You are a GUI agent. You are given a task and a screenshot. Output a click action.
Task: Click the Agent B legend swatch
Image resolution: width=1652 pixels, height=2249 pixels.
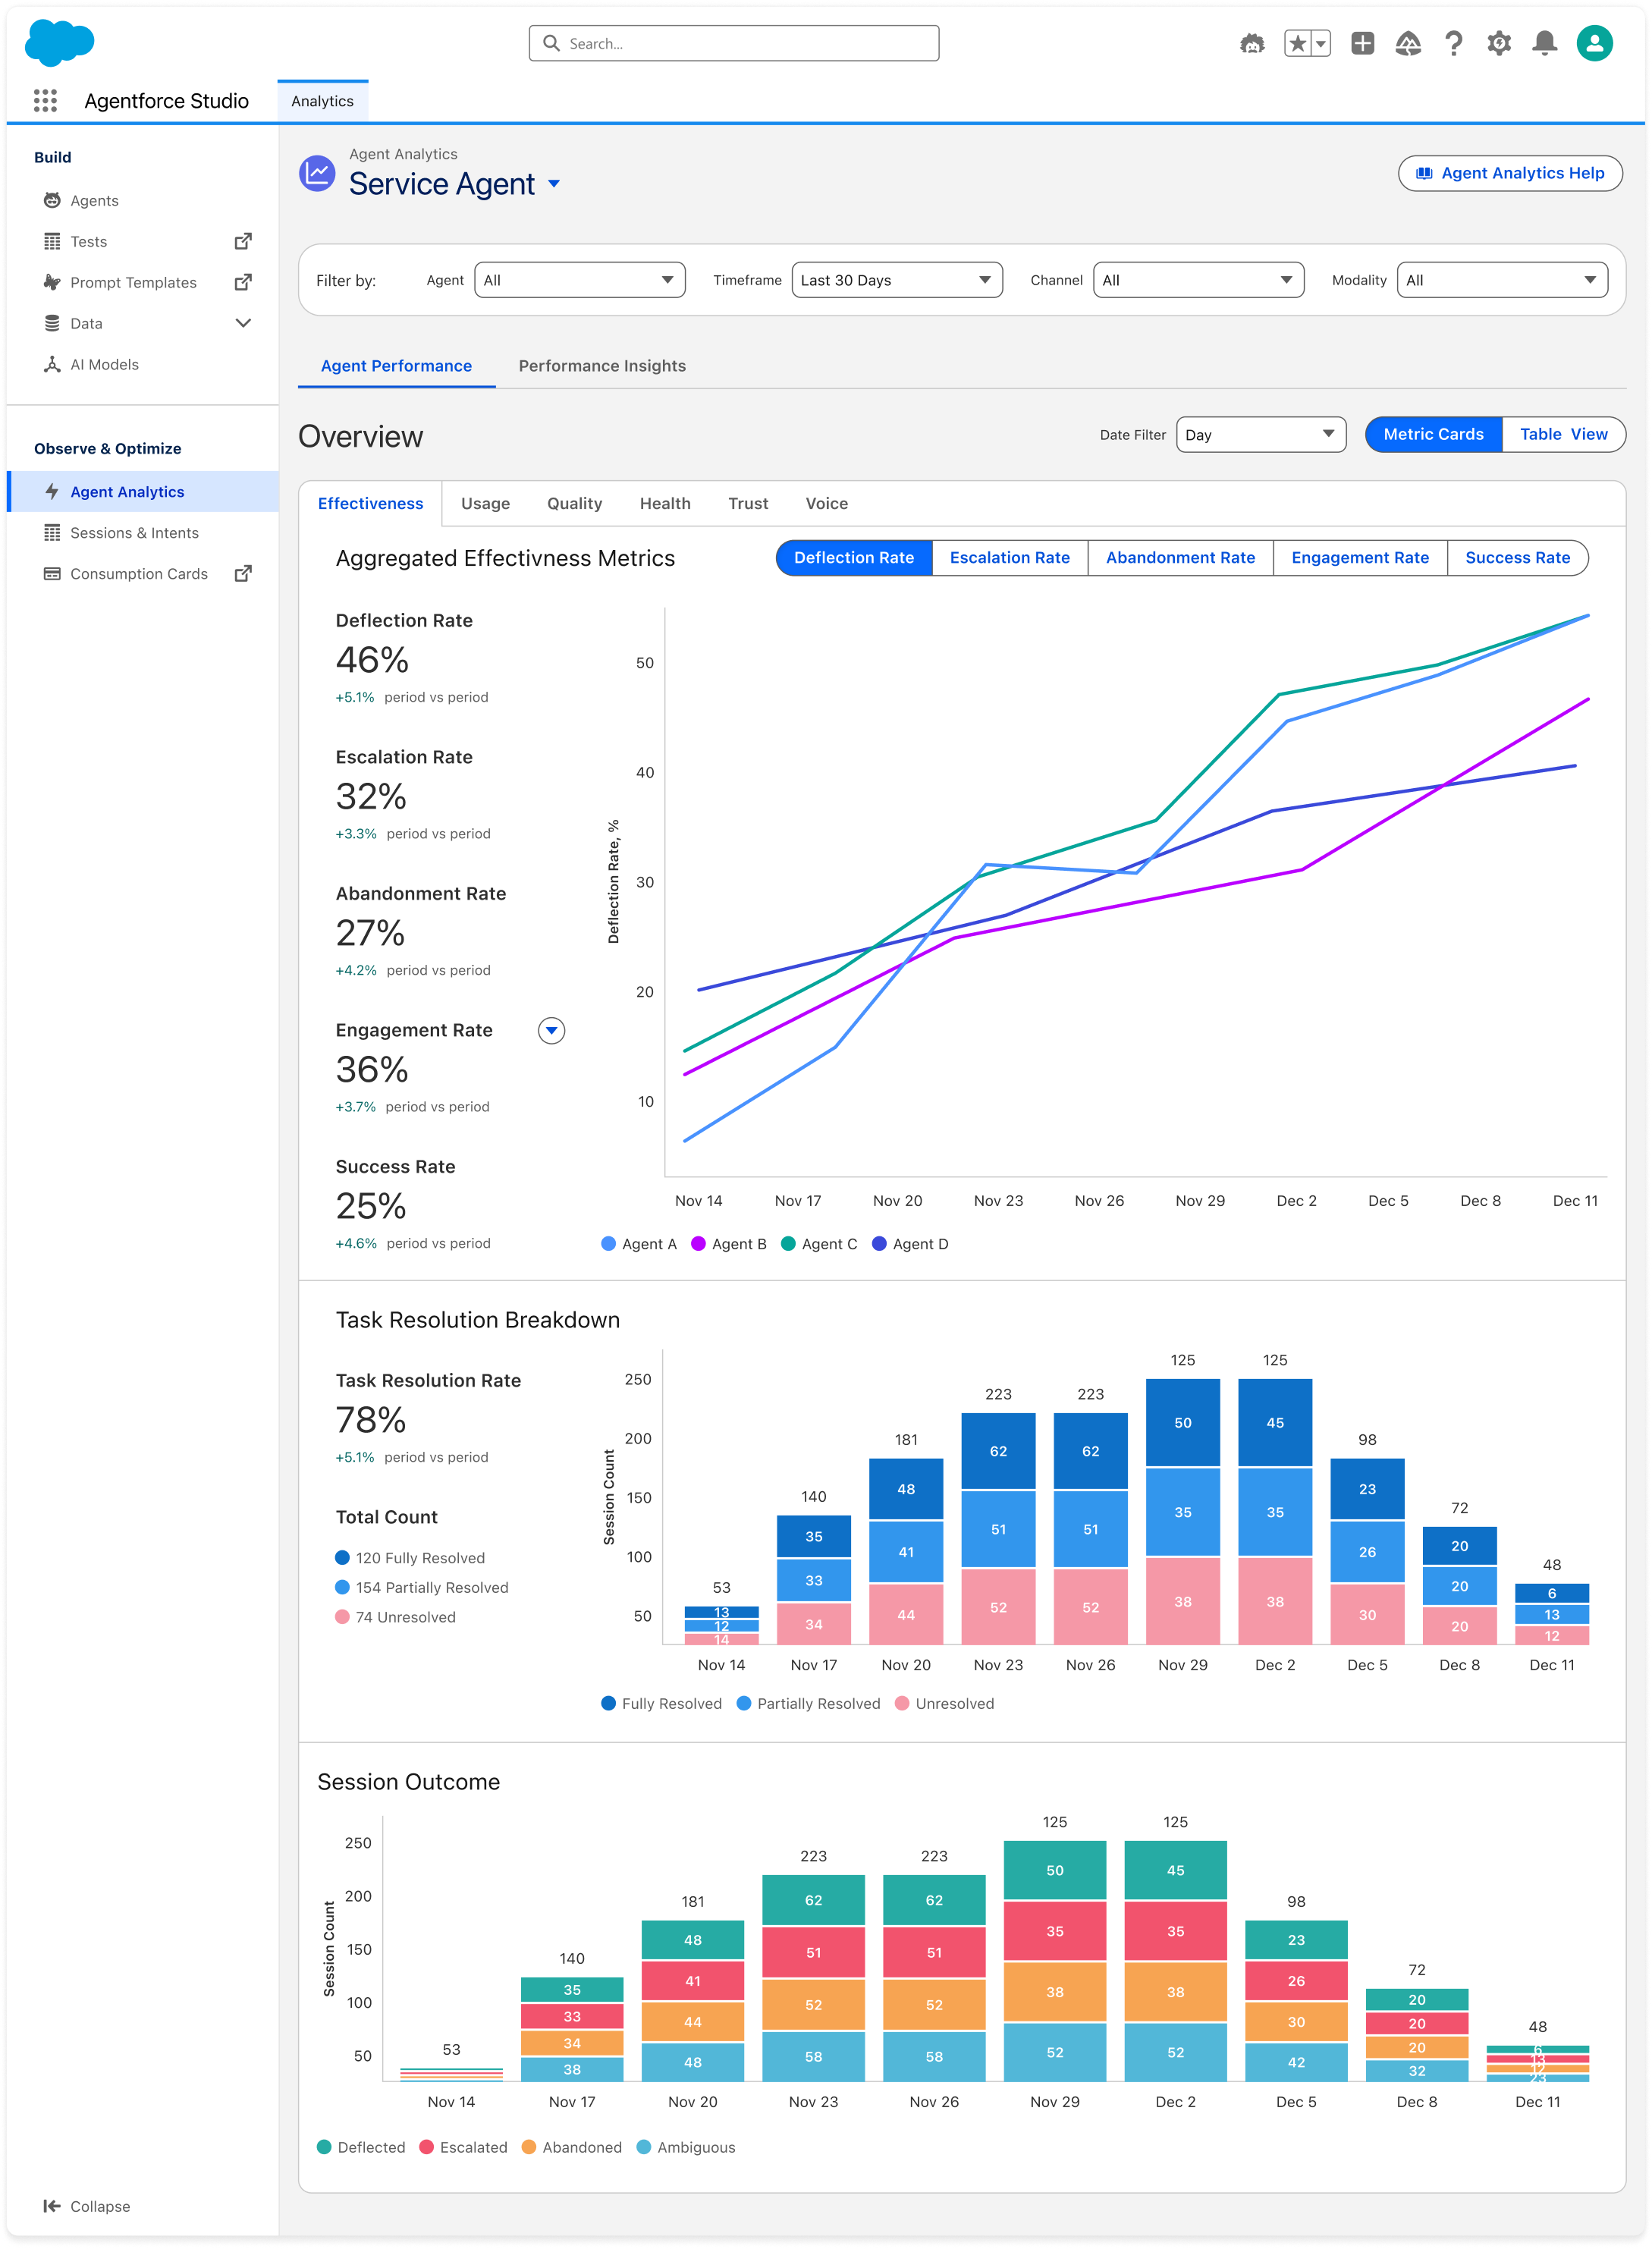point(698,1243)
